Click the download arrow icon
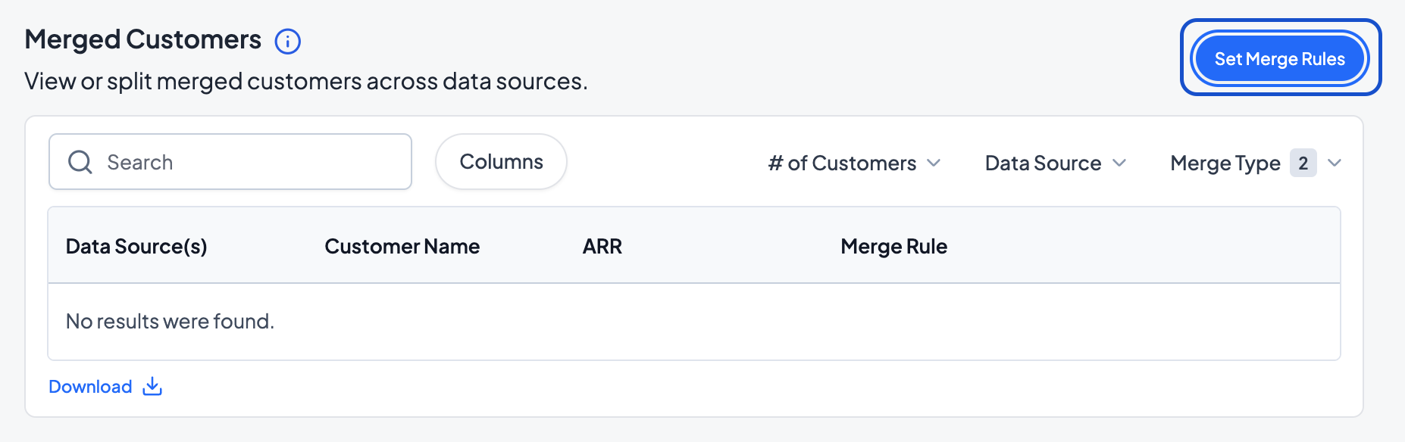 (x=152, y=387)
